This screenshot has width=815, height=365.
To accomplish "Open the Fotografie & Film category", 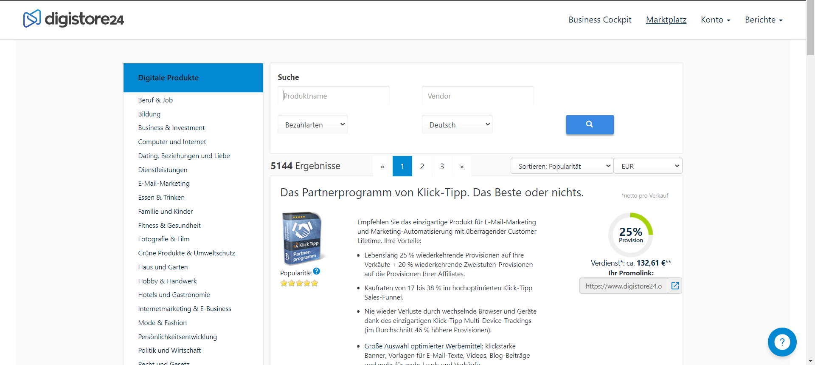I will point(164,239).
